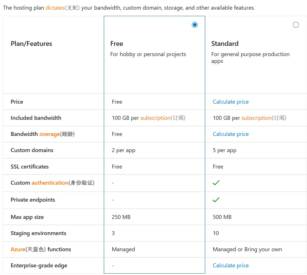The image size is (307, 275).
Task: Open Calculate price link in Price row
Action: (231, 102)
